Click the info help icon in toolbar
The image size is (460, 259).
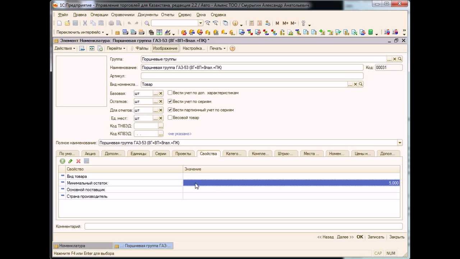[x=235, y=23]
